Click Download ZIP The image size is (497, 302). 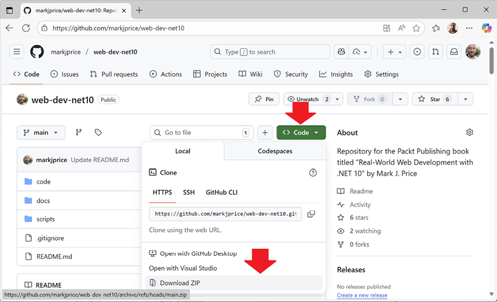tap(233, 283)
